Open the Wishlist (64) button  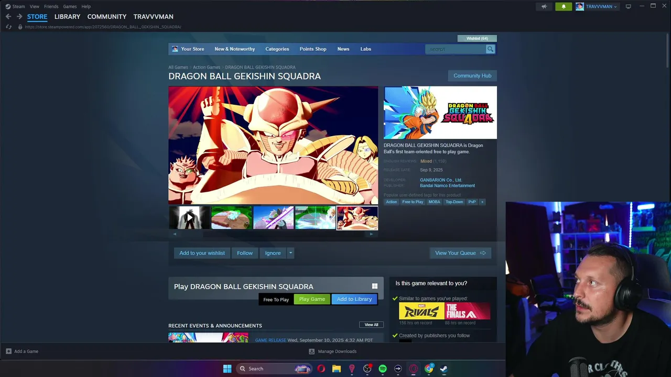coord(477,38)
